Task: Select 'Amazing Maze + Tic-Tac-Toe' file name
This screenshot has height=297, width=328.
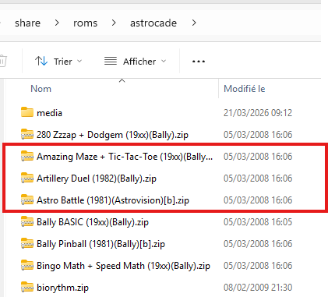Action: (x=125, y=157)
